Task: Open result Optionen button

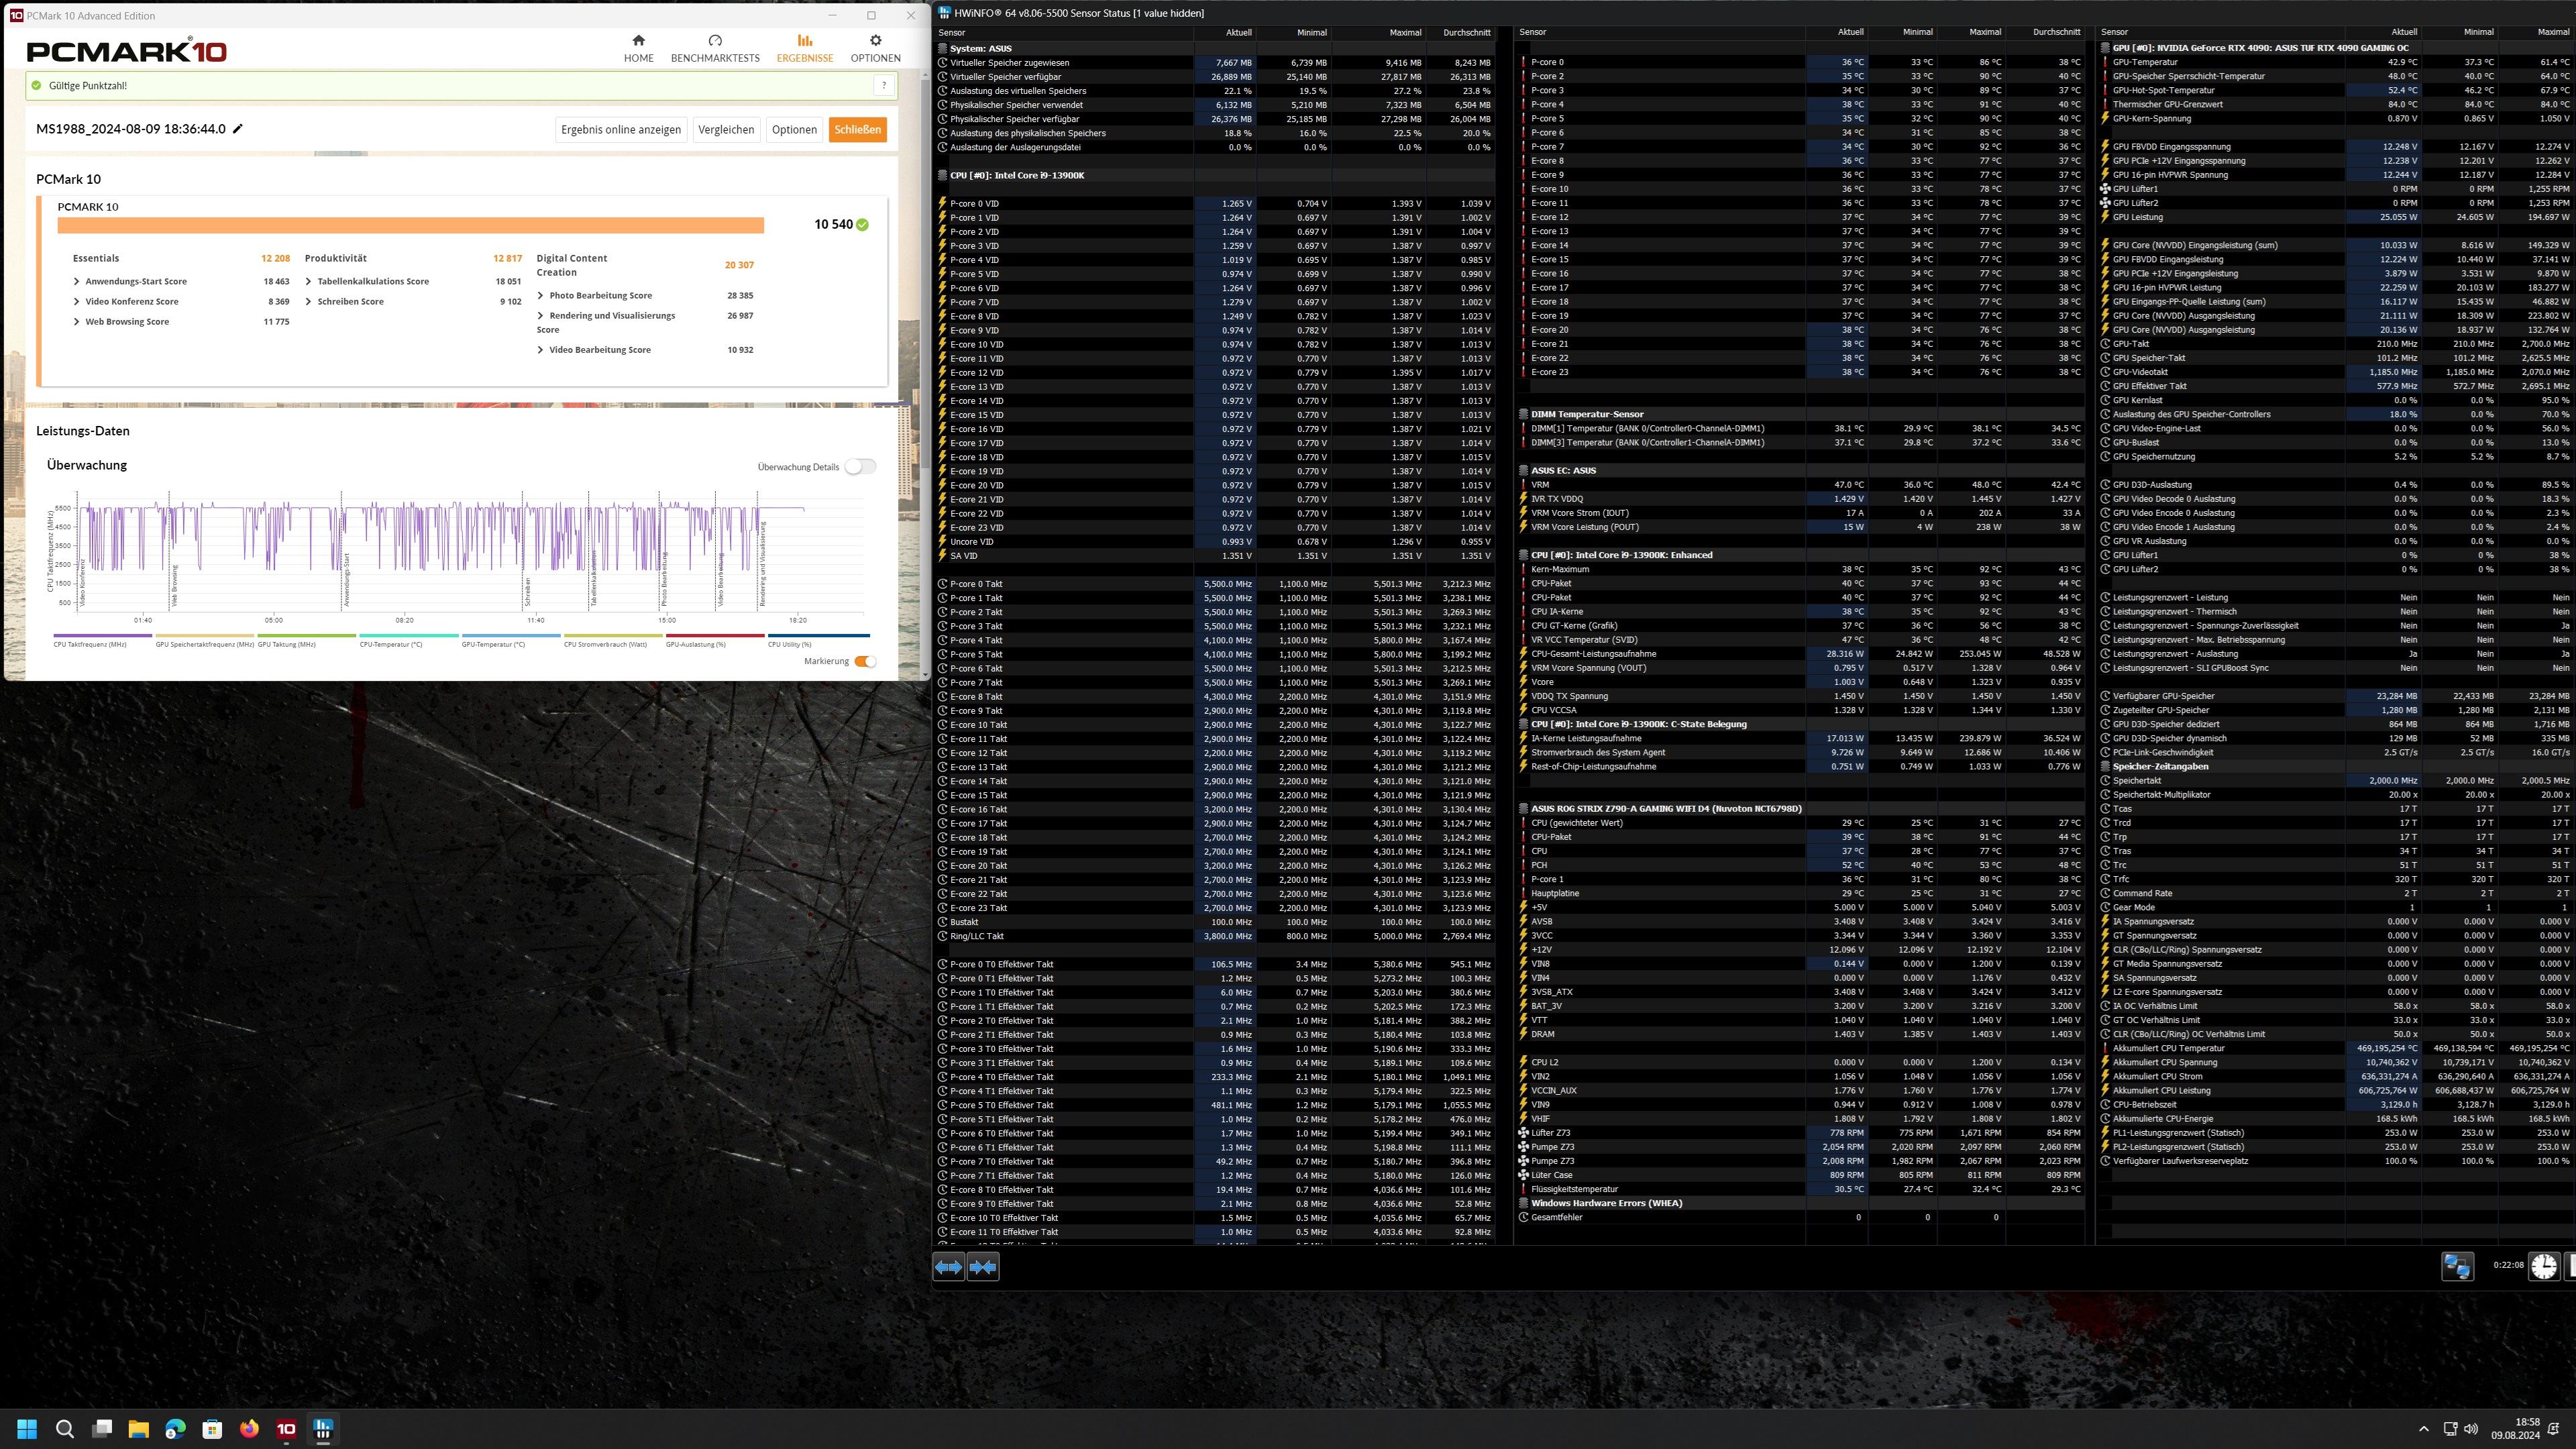Action: (x=794, y=130)
